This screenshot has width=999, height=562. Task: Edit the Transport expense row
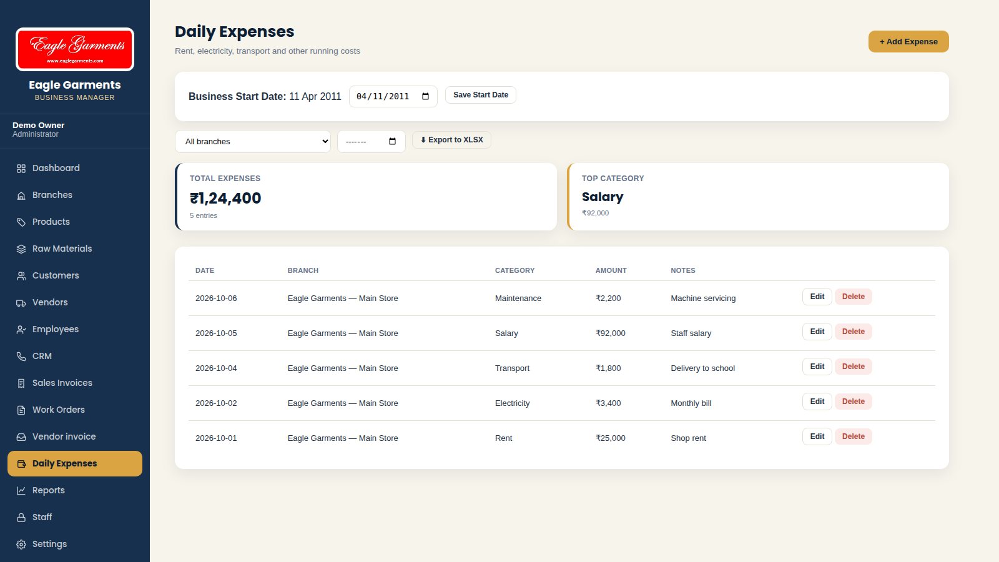pos(817,367)
